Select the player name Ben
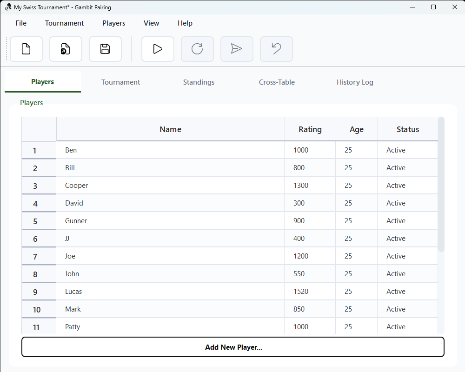465x372 pixels. click(71, 150)
